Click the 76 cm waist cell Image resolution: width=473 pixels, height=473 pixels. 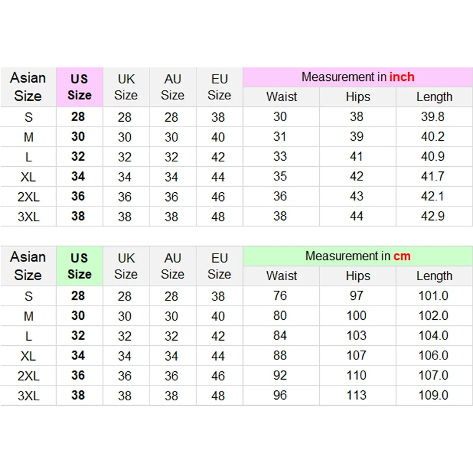(x=280, y=296)
